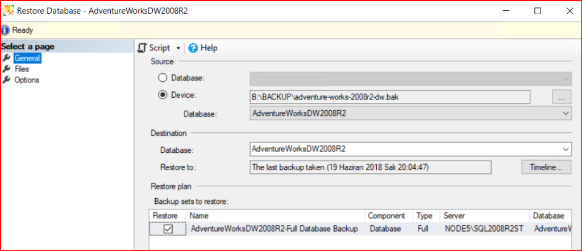Click the Ready info icon

point(5,30)
